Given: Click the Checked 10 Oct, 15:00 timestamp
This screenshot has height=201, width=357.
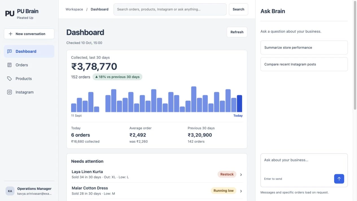Looking at the screenshot, I should click(x=84, y=43).
